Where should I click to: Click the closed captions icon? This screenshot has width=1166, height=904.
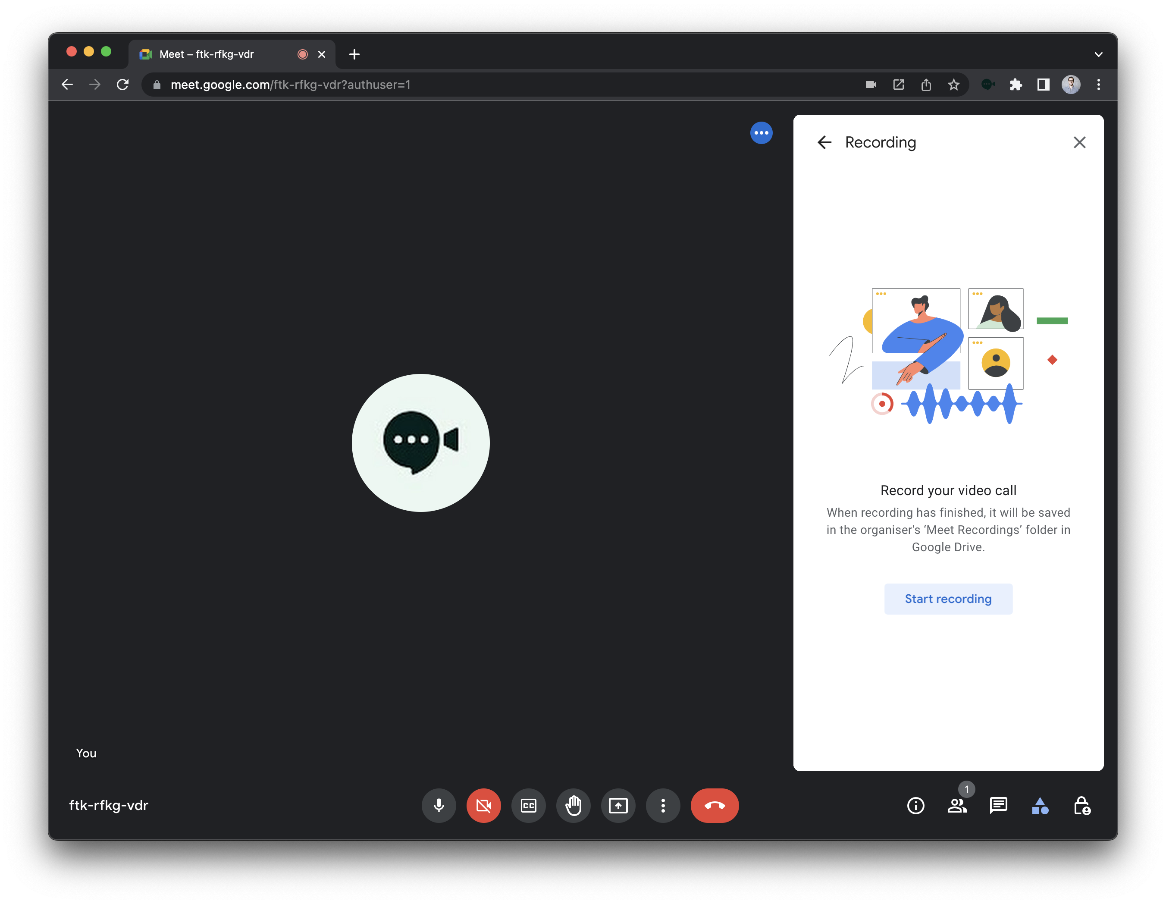coord(528,805)
